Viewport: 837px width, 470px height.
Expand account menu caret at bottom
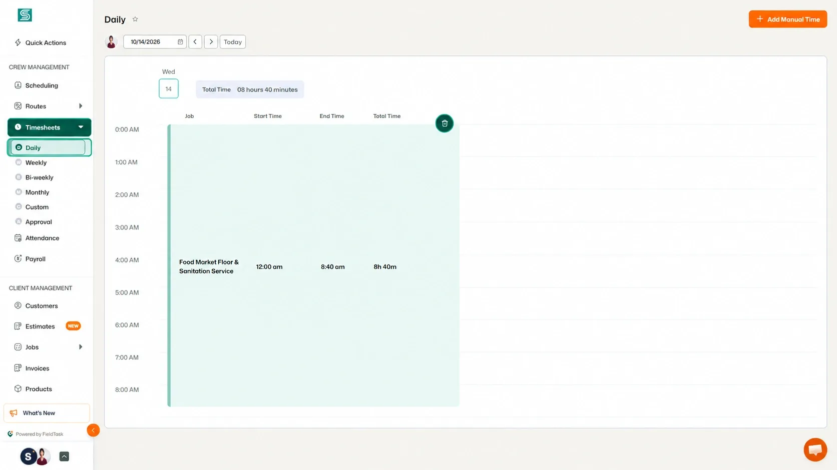[x=64, y=456]
